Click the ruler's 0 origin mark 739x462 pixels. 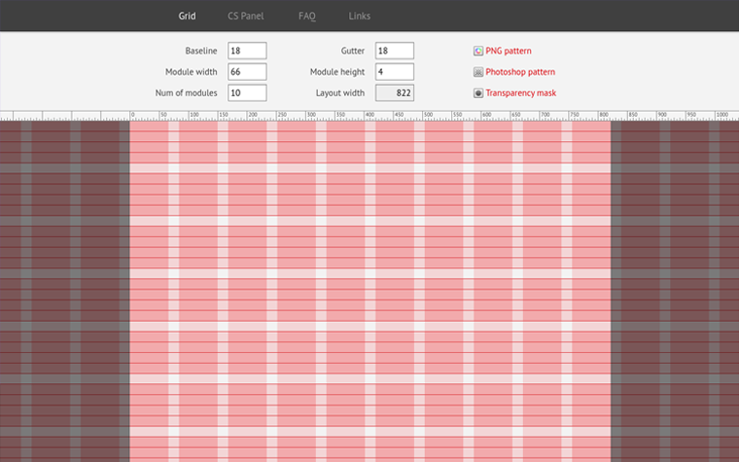pos(130,116)
